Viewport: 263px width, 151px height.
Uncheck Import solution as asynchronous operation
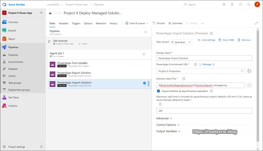158,91
